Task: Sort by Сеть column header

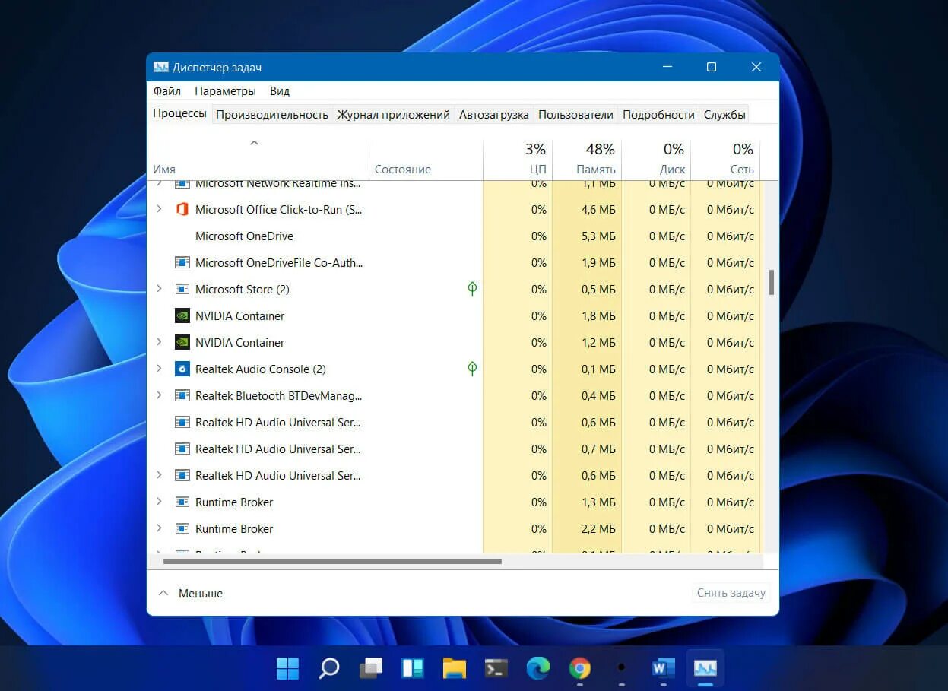Action: (725, 159)
